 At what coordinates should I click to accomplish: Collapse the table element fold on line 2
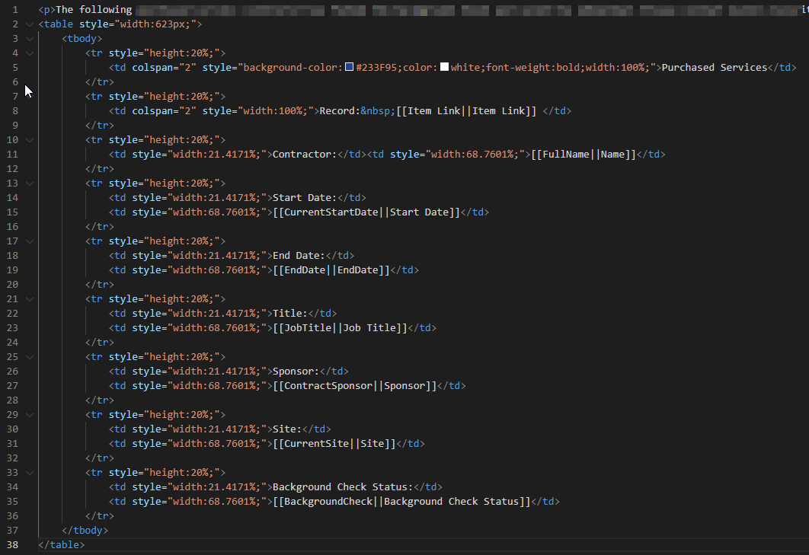[30, 24]
